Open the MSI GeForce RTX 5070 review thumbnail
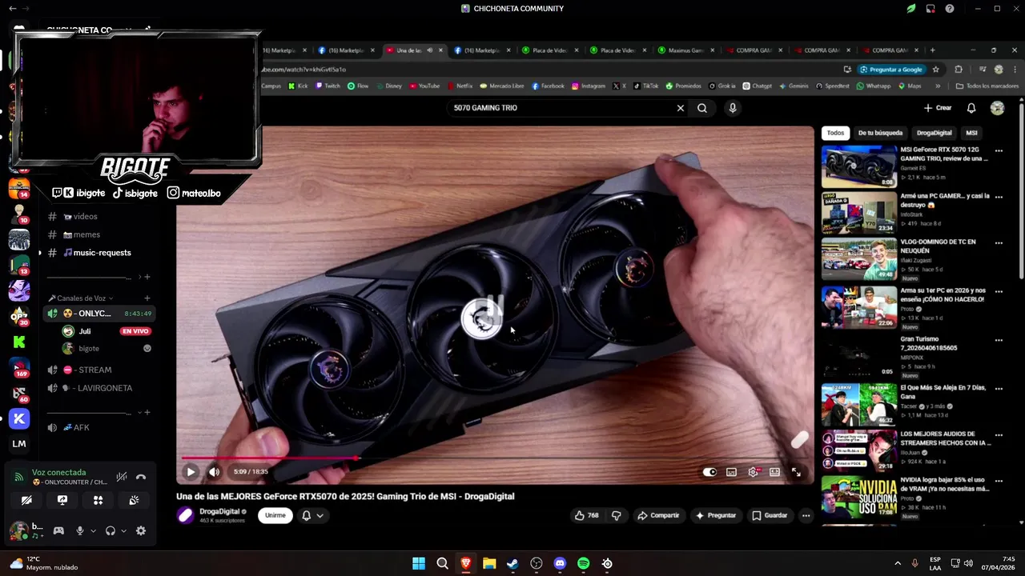Image resolution: width=1025 pixels, height=576 pixels. tap(858, 166)
